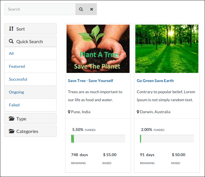Filter by Ongoing campaigns
The image size is (205, 177).
point(16,92)
